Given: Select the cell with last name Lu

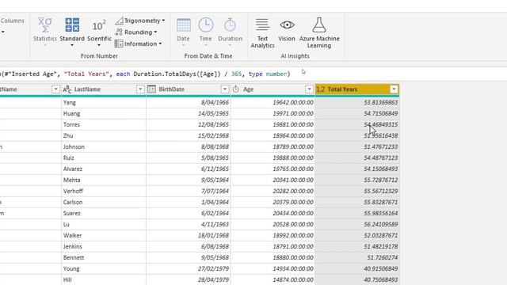Looking at the screenshot, I should tap(104, 224).
